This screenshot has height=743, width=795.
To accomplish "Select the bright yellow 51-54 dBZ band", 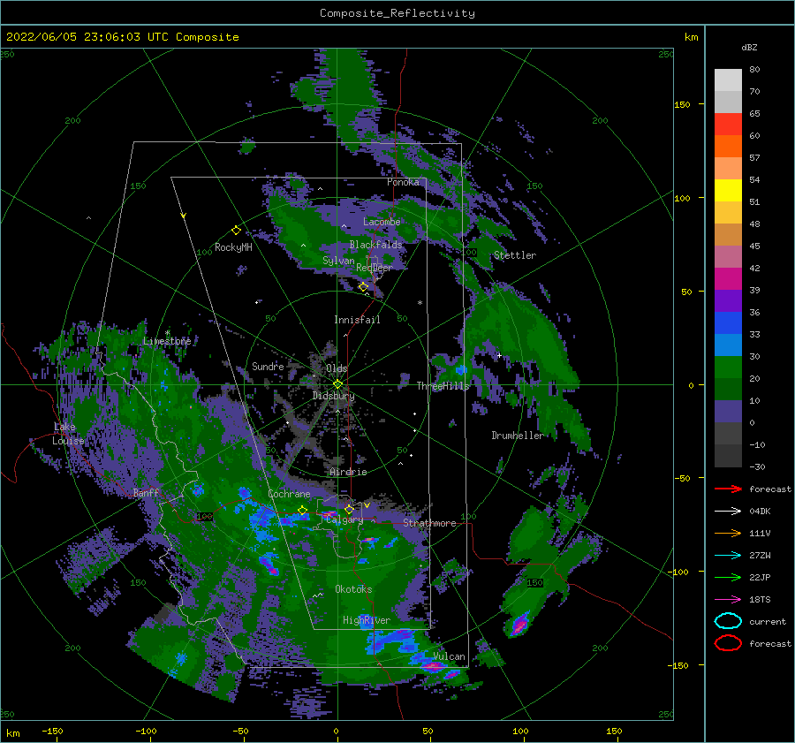I will (728, 191).
